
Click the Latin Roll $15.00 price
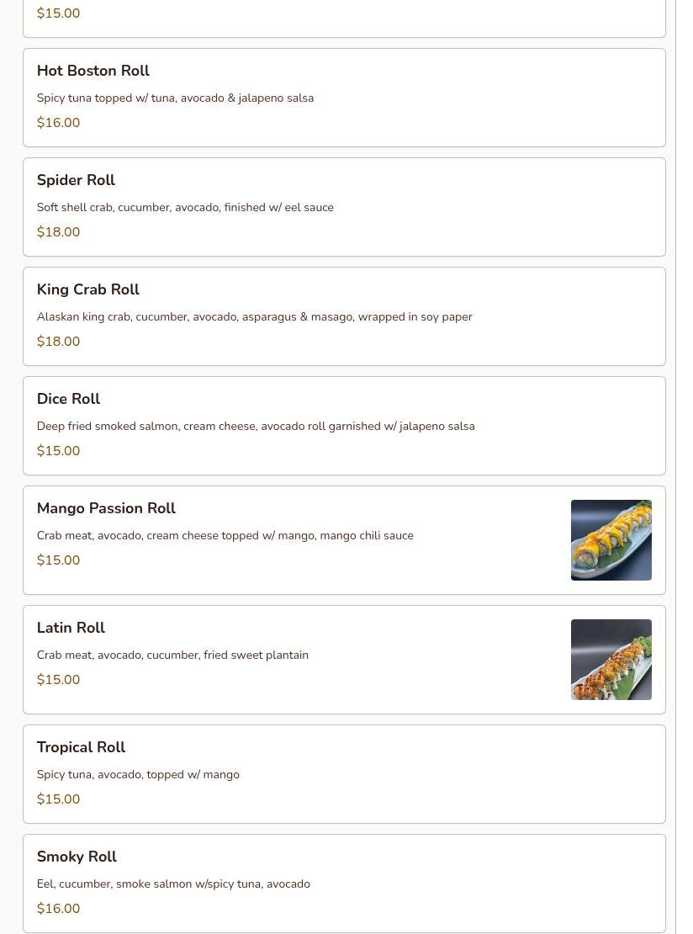click(58, 680)
